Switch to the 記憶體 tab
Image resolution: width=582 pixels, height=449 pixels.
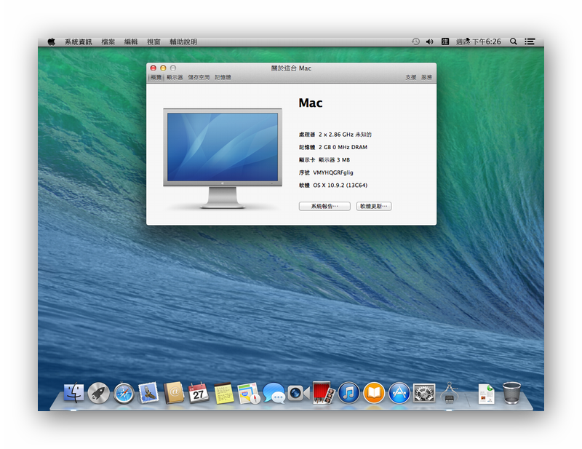click(x=223, y=77)
